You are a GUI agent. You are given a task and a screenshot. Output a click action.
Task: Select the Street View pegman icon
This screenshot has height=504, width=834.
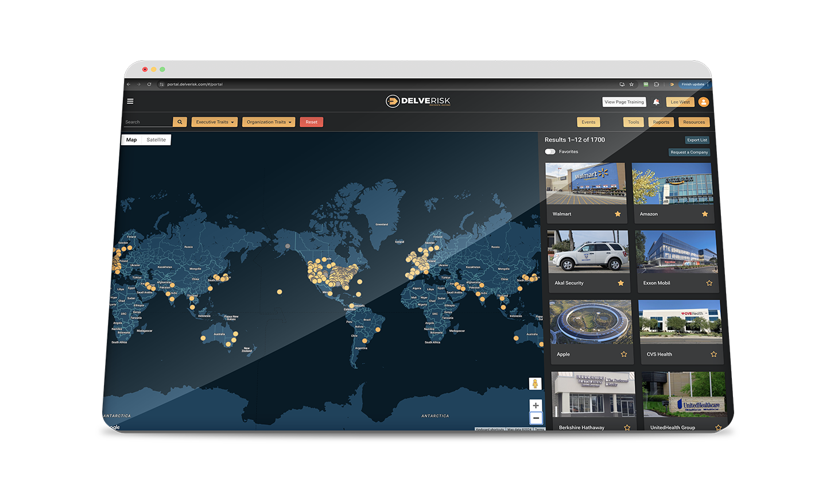click(x=534, y=382)
